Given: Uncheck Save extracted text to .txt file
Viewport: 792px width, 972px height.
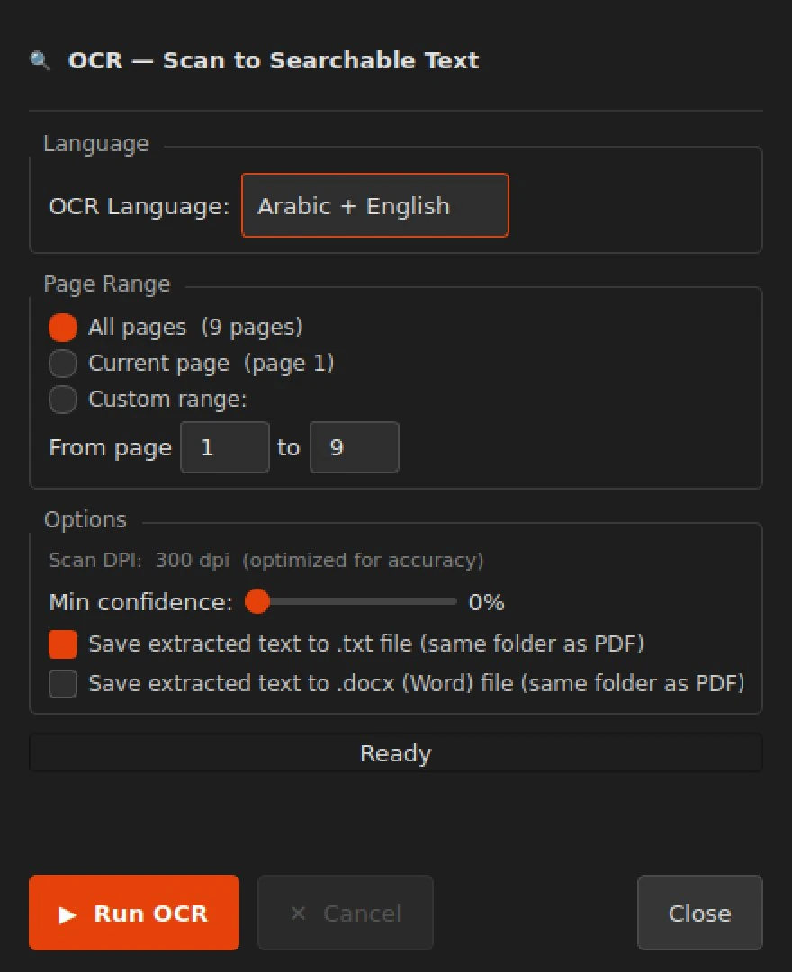Looking at the screenshot, I should 63,644.
